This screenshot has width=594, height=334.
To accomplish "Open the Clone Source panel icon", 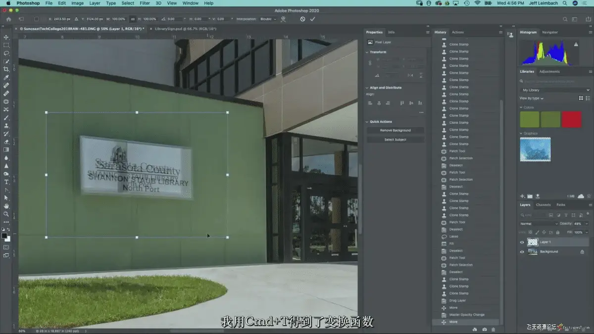I will point(510,35).
